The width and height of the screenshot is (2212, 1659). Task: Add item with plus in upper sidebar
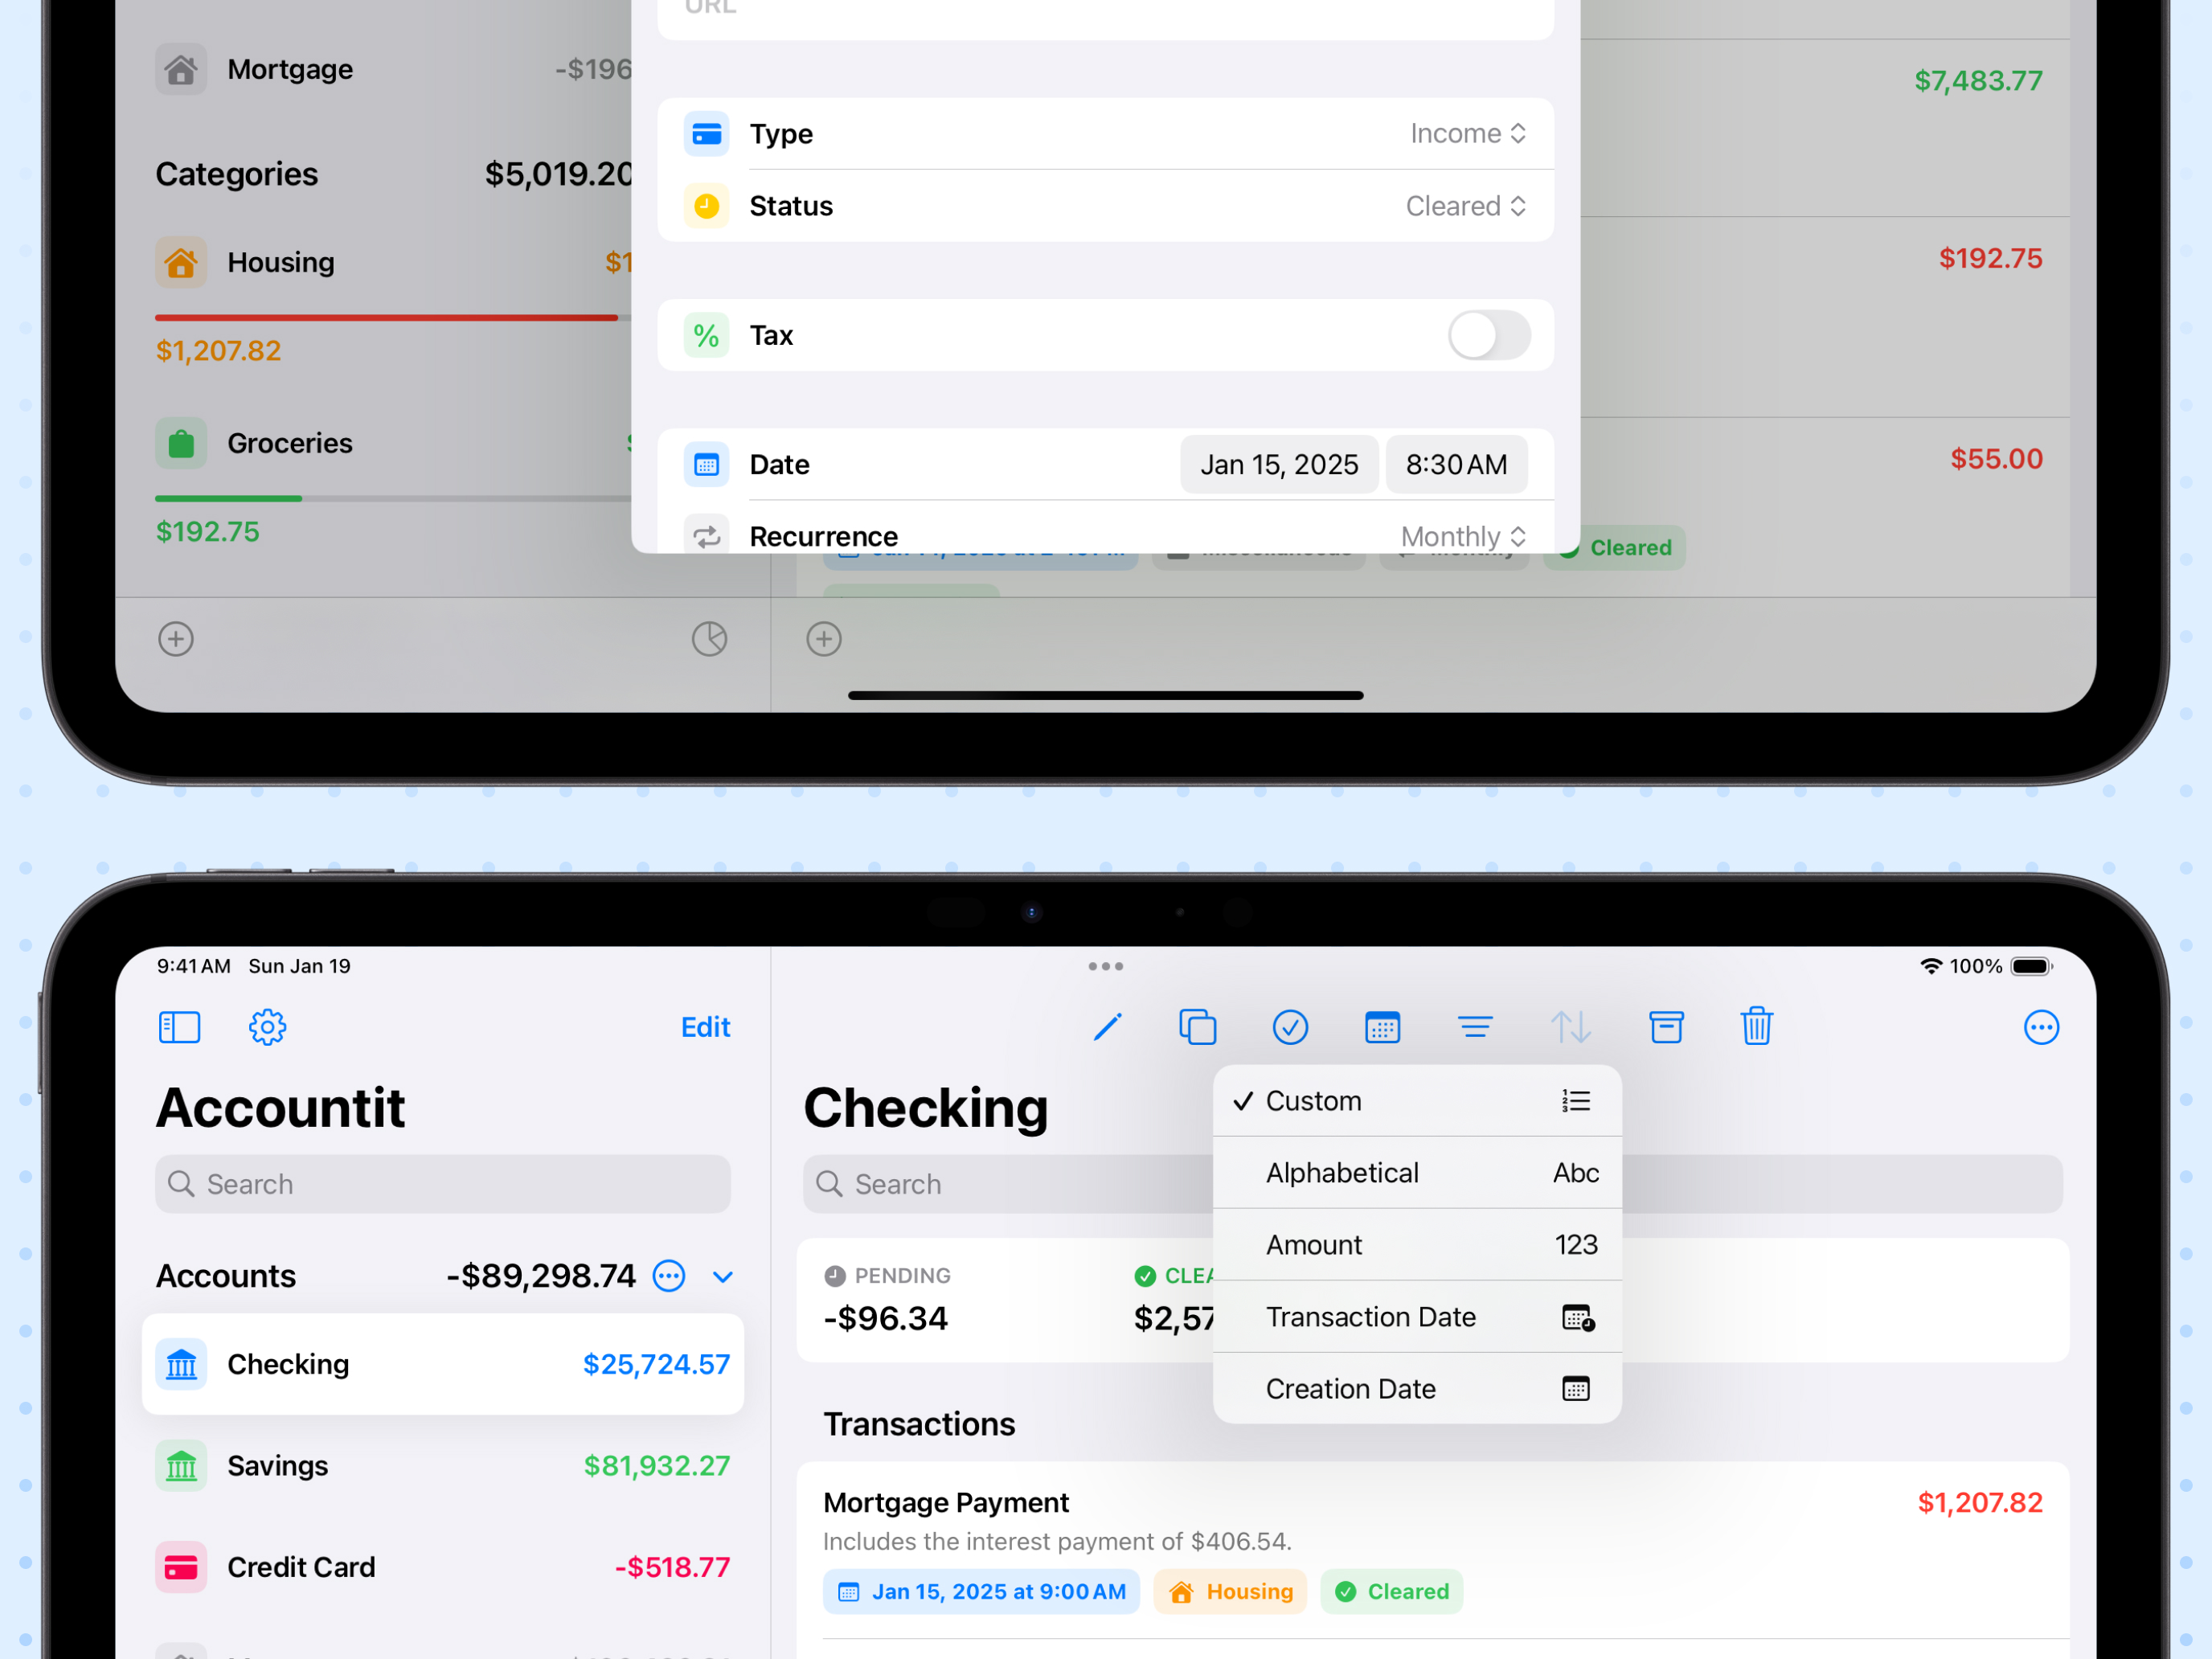coord(176,639)
